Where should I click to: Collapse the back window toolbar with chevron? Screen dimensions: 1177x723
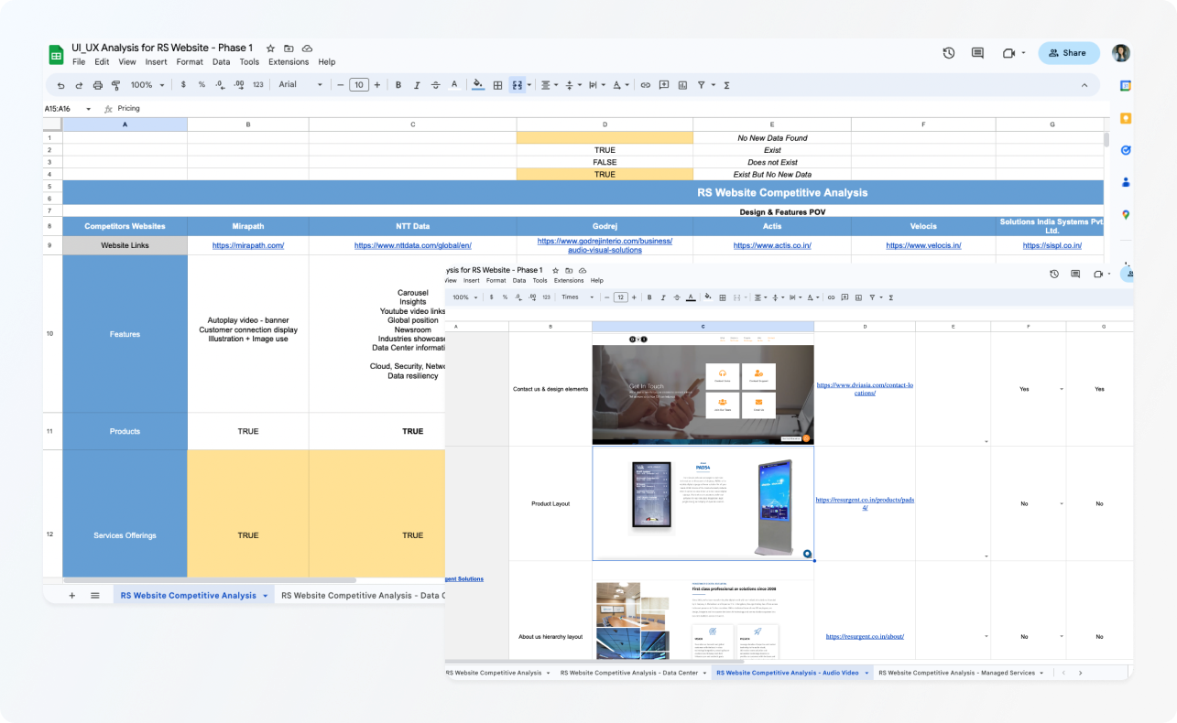pos(1084,85)
